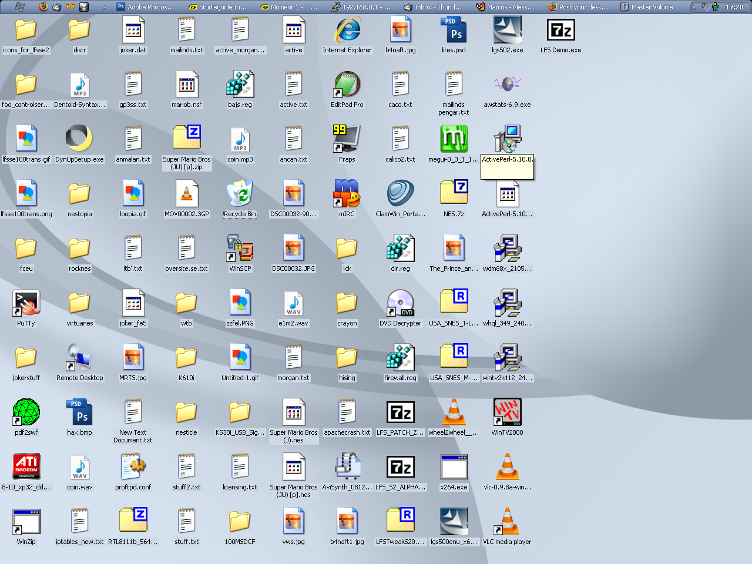
Task: Select the coin.mp3 audio file
Action: 240,139
